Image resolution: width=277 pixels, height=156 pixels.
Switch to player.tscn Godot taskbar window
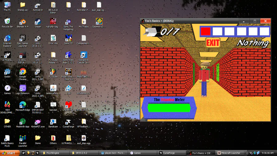point(113,153)
